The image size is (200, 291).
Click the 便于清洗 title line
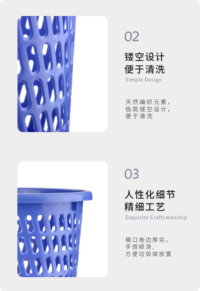pos(145,69)
